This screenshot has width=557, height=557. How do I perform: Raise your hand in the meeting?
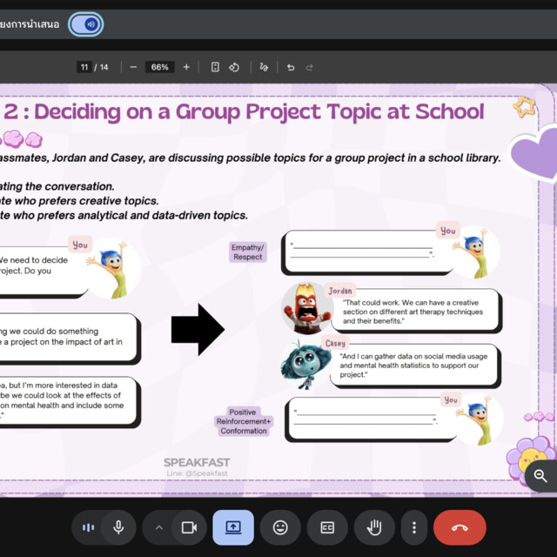(374, 527)
